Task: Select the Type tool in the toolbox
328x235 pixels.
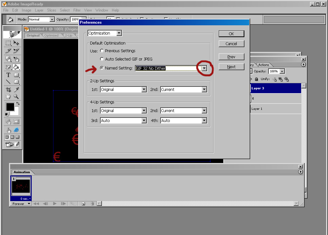Action: (x=8, y=75)
